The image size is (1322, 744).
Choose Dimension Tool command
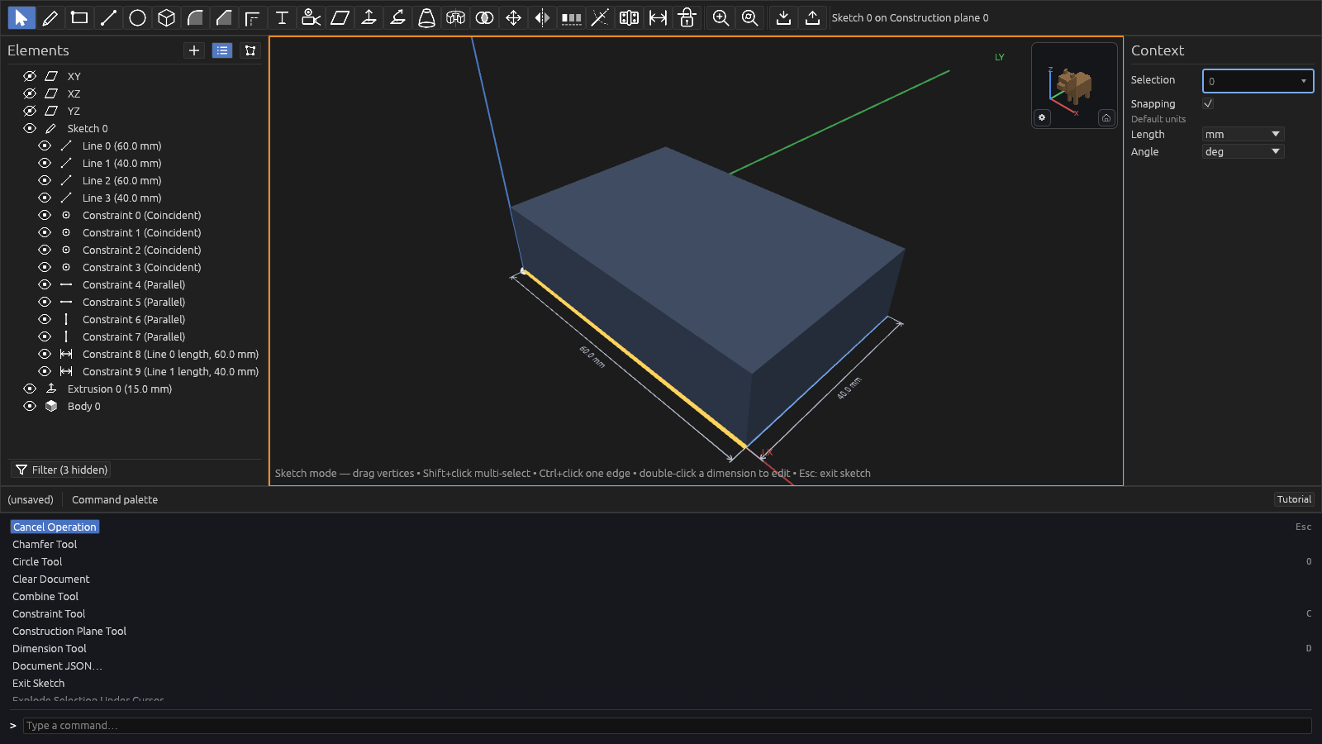click(x=50, y=648)
